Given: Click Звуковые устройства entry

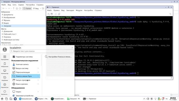Looking at the screenshot, I should (25, 95).
